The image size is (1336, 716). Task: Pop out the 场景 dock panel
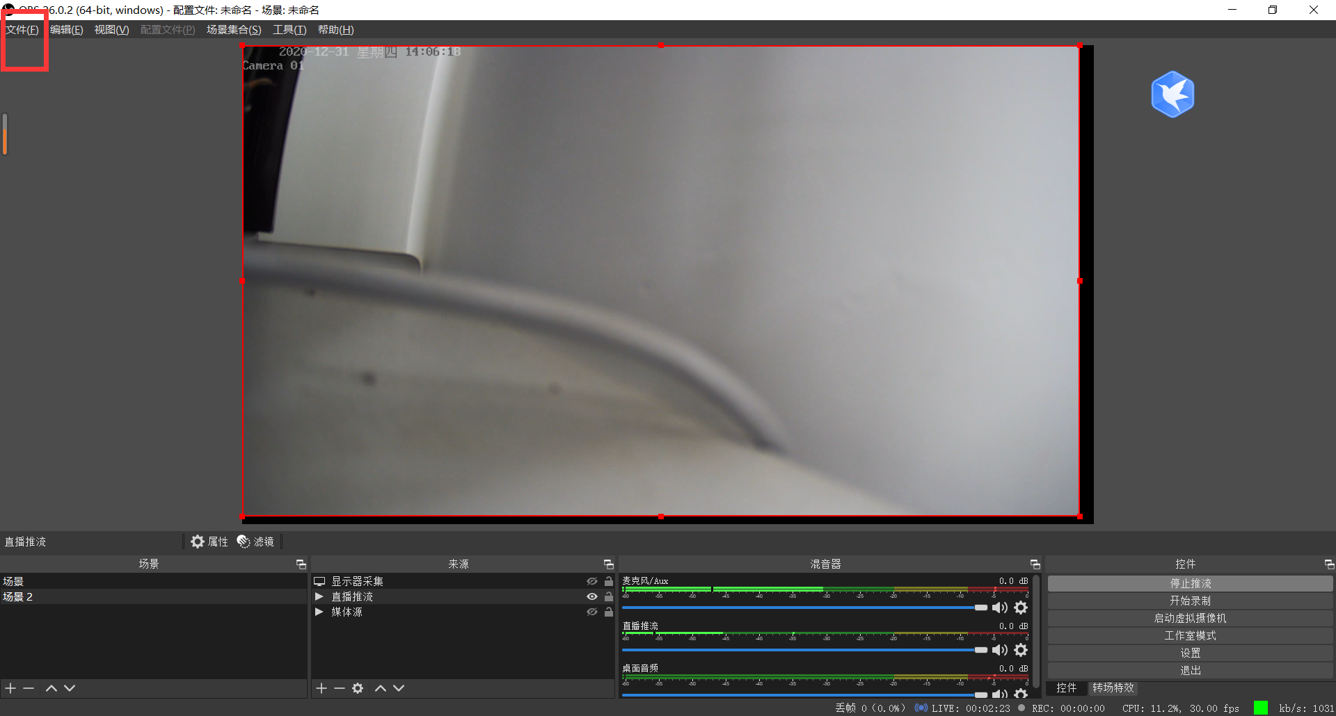pos(301,564)
